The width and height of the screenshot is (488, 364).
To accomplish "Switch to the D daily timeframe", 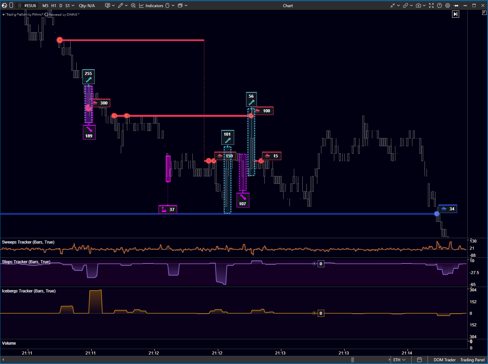I will [61, 6].
